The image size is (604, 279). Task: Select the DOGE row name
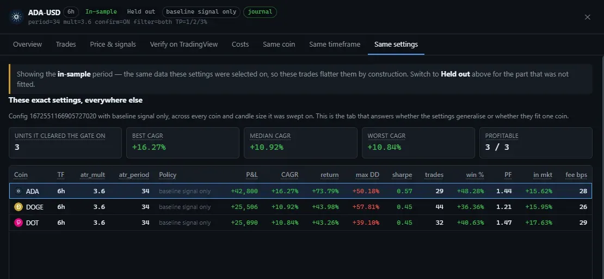(x=35, y=207)
